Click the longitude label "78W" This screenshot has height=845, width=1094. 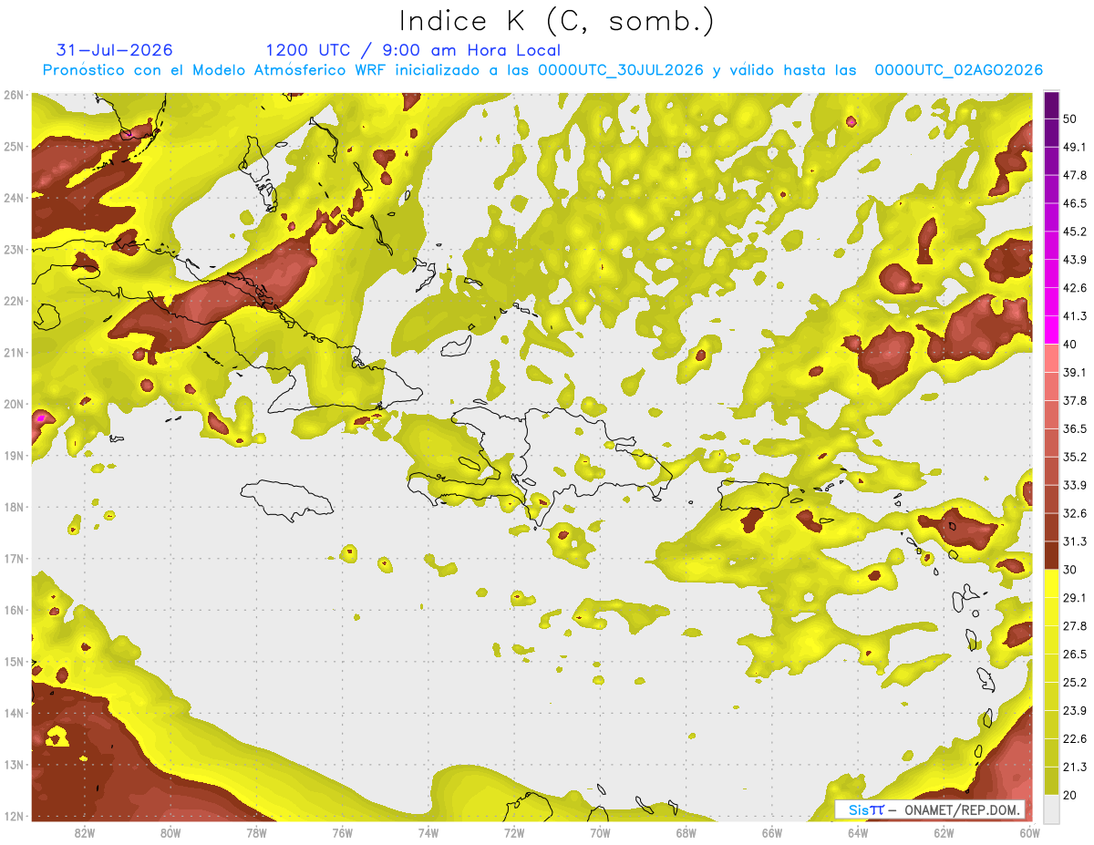tap(256, 833)
